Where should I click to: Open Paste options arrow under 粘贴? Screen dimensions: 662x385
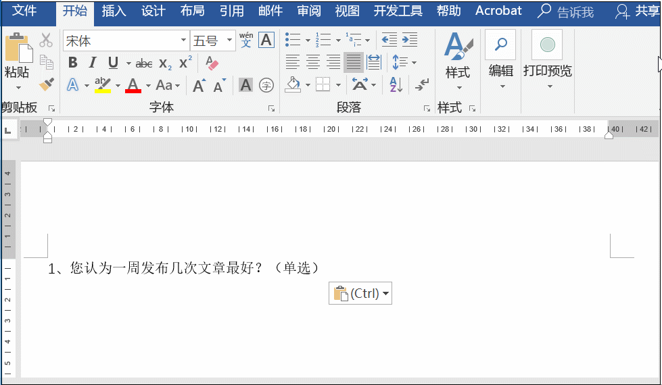pyautogui.click(x=18, y=88)
